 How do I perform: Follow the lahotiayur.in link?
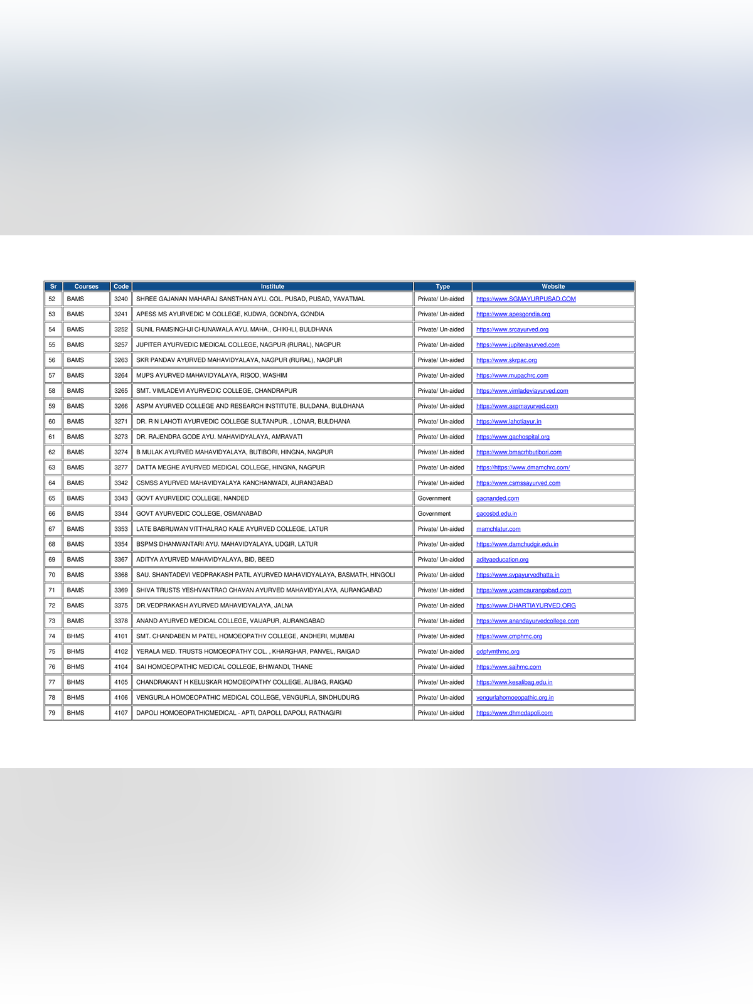509,422
